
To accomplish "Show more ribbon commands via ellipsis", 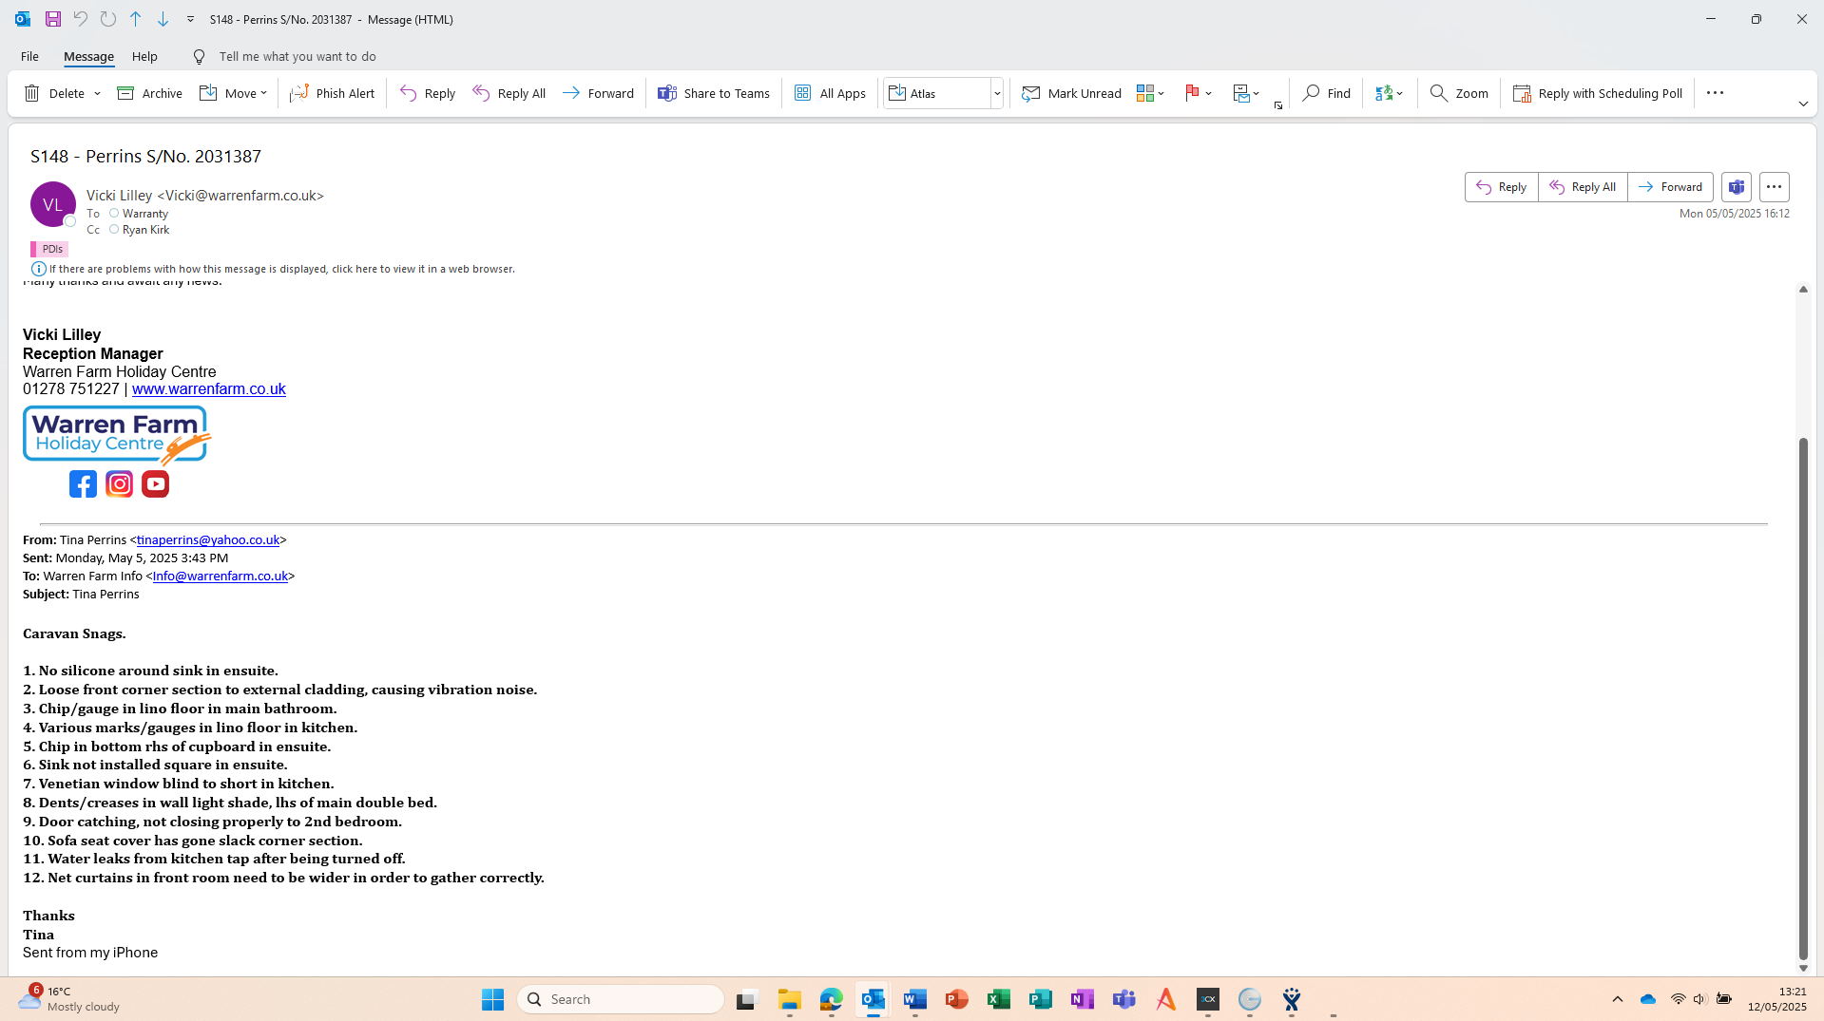I will click(x=1715, y=93).
